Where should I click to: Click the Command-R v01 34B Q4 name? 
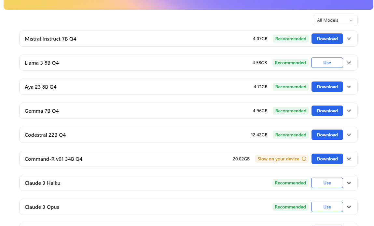point(53,159)
